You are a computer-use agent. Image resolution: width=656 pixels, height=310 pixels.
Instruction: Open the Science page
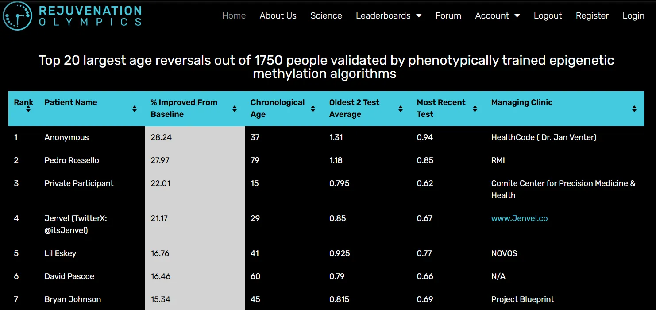(x=326, y=15)
